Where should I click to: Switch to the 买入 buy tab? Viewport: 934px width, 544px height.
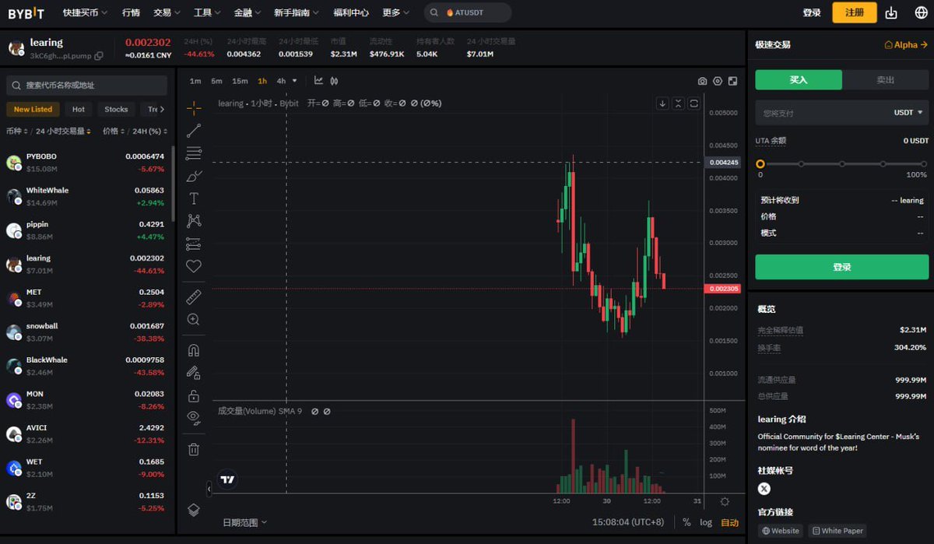(x=799, y=79)
